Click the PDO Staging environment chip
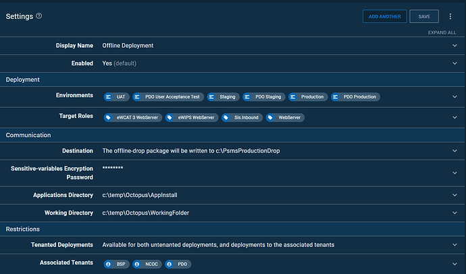This screenshot has width=466, height=274. point(264,97)
